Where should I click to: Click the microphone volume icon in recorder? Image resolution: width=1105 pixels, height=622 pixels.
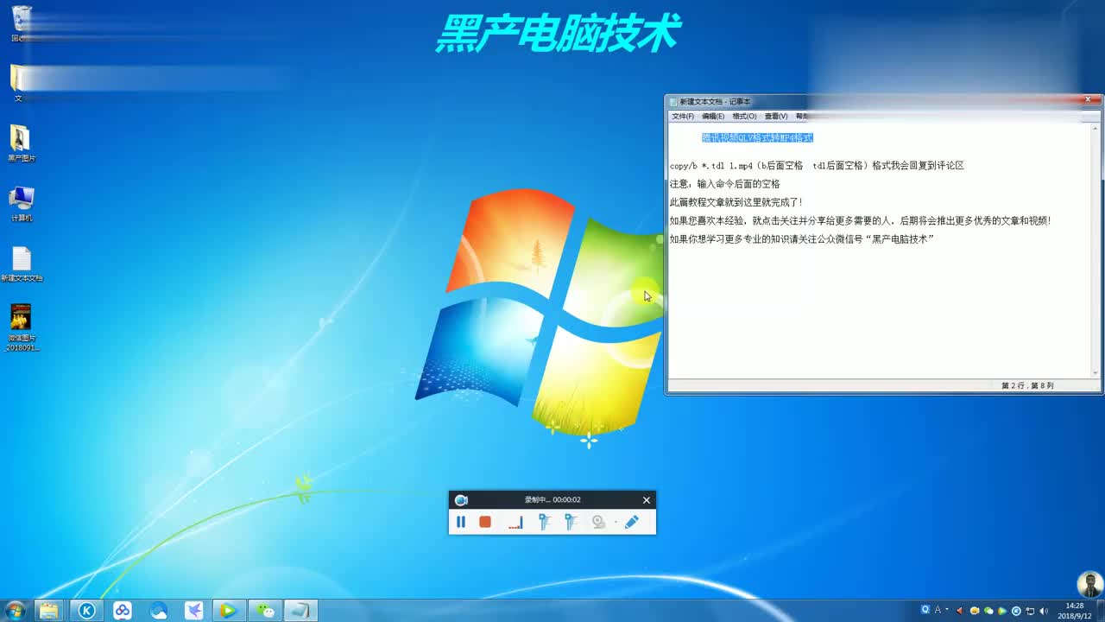[x=515, y=522]
